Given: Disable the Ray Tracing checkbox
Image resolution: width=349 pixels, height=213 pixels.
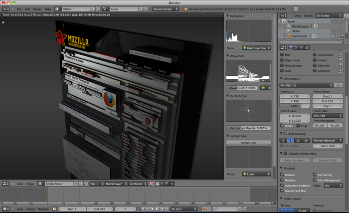Looking at the screenshot, I should [315, 175].
